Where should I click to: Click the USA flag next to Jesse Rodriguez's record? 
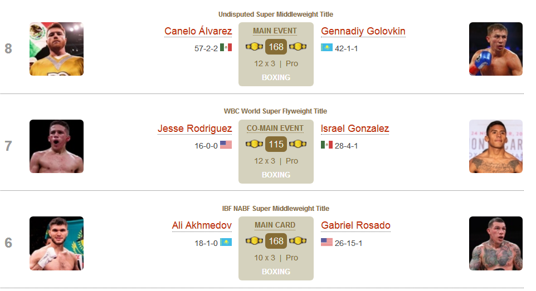226,145
